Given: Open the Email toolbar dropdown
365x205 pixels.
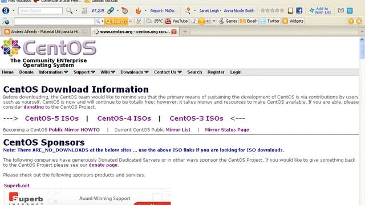Looking at the screenshot, I should click(249, 21).
